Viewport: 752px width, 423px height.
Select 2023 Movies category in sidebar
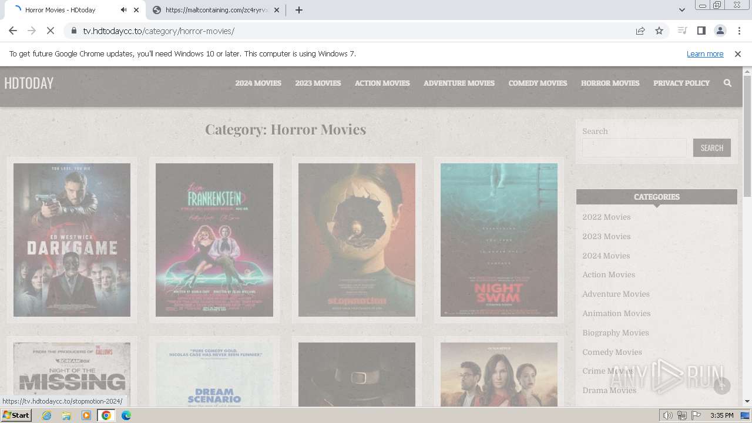(606, 236)
